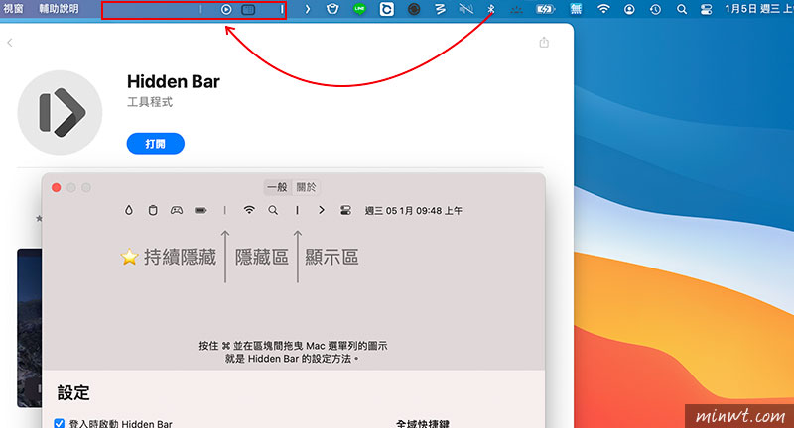Click the Wi-Fi icon in preview bar
794x428 pixels.
[249, 210]
